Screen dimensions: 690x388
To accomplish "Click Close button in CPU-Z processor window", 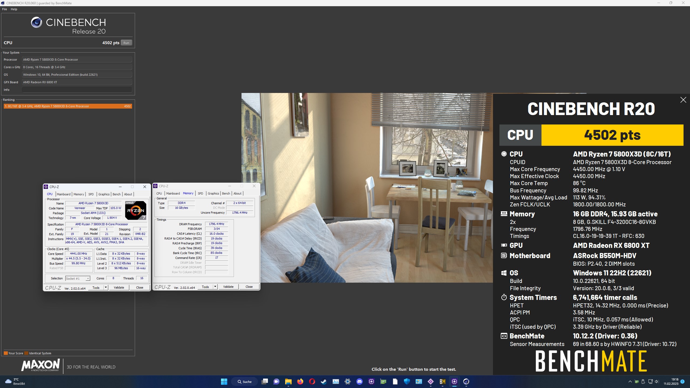I will point(140,287).
